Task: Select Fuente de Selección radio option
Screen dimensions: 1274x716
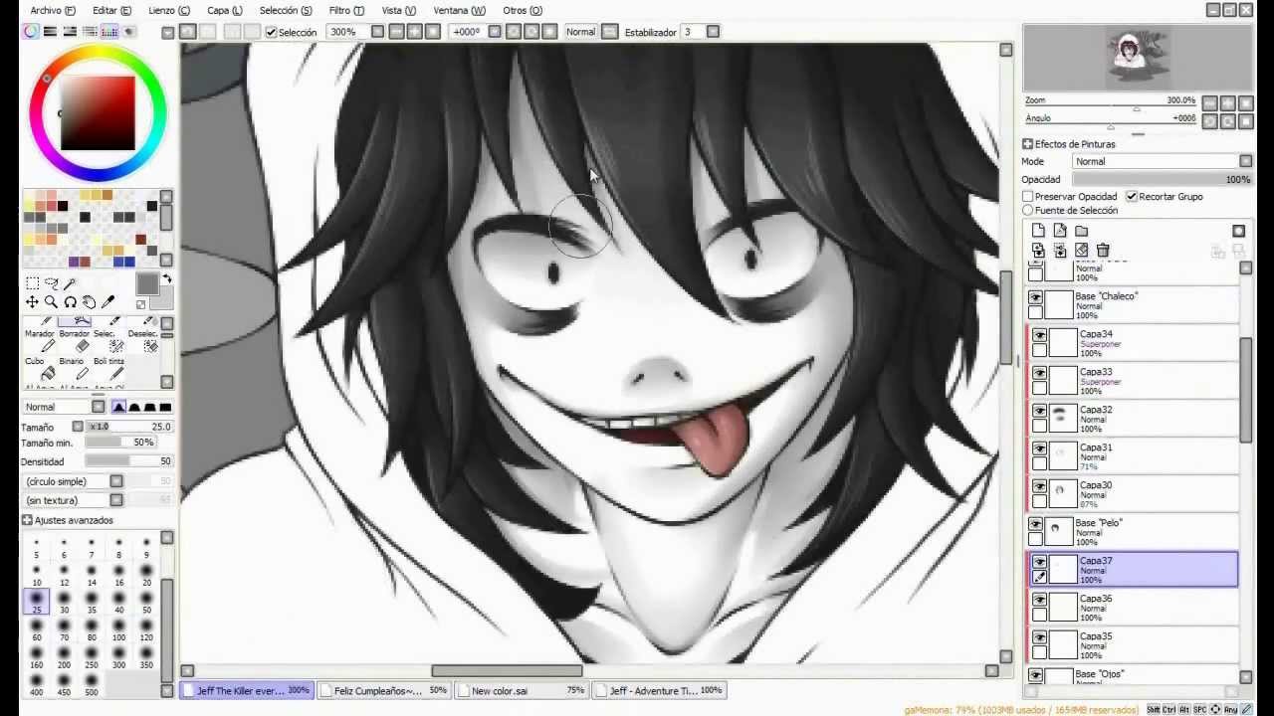Action: (x=1028, y=210)
